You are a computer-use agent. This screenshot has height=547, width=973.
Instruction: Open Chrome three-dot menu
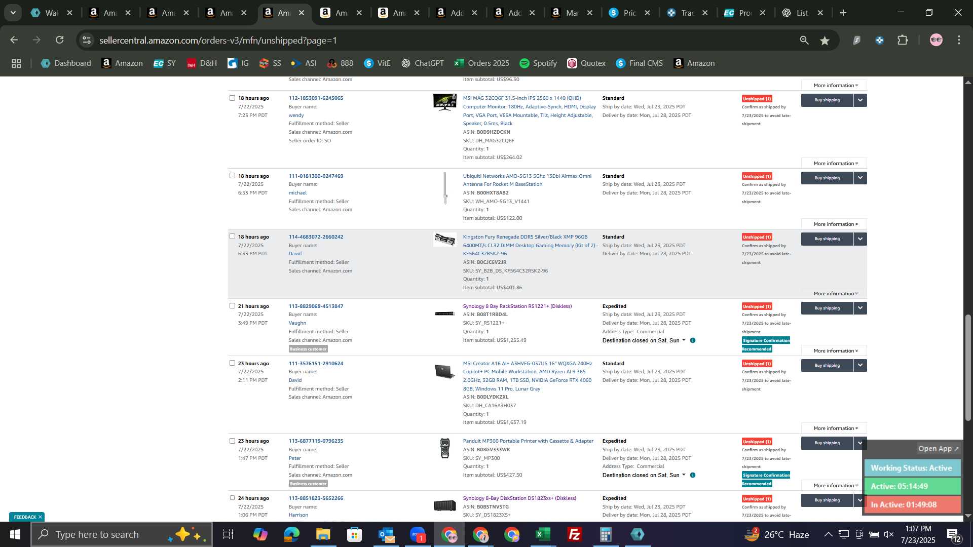tap(959, 40)
